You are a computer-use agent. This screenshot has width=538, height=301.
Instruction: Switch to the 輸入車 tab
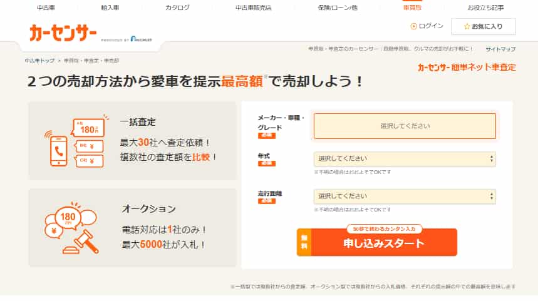pyautogui.click(x=110, y=8)
